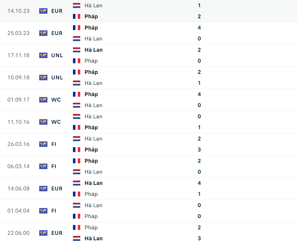
Task: Click the world map icon beside 14.10.23
Action: [x=43, y=11]
